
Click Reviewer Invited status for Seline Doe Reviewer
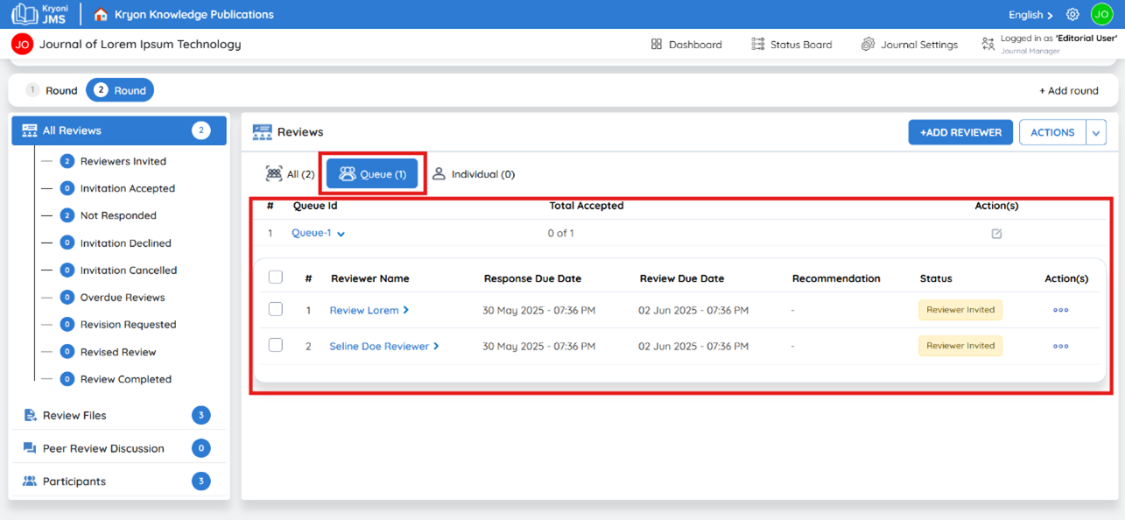coord(960,346)
